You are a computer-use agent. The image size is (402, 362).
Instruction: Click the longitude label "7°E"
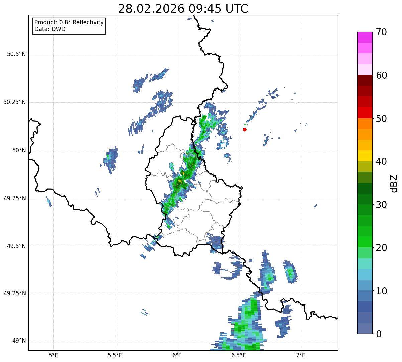tap(301, 355)
